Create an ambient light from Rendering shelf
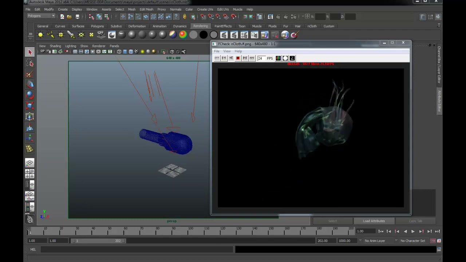 point(40,35)
